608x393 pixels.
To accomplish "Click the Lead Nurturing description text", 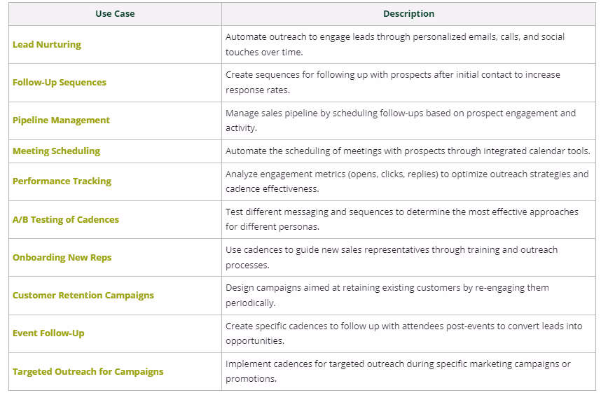I will (x=395, y=45).
